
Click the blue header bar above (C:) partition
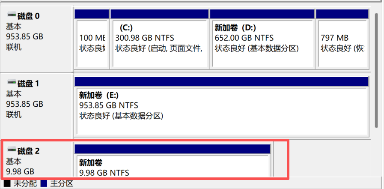(x=159, y=14)
